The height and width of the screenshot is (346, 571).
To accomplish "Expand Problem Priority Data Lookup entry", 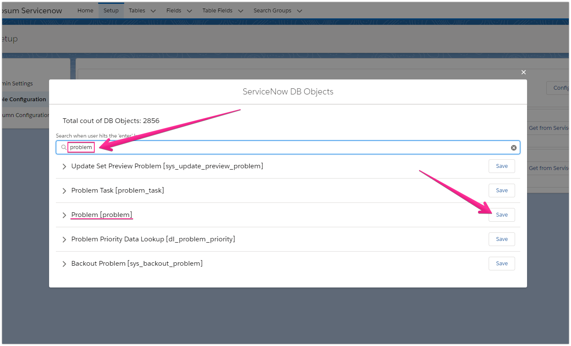I will click(x=64, y=239).
